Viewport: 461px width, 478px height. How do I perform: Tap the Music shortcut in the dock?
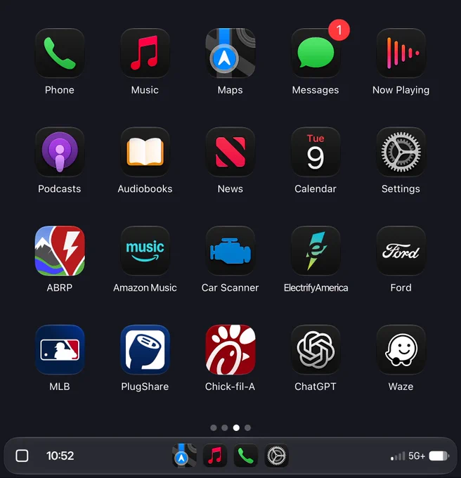(x=215, y=456)
